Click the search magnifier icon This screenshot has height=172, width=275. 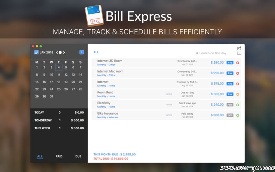[x=197, y=53]
